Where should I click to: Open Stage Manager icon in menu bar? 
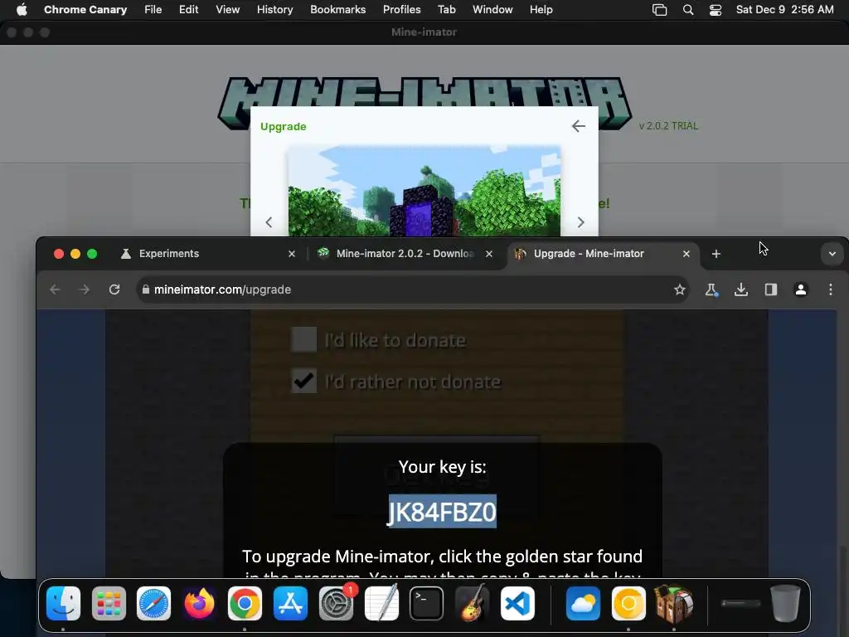(659, 10)
